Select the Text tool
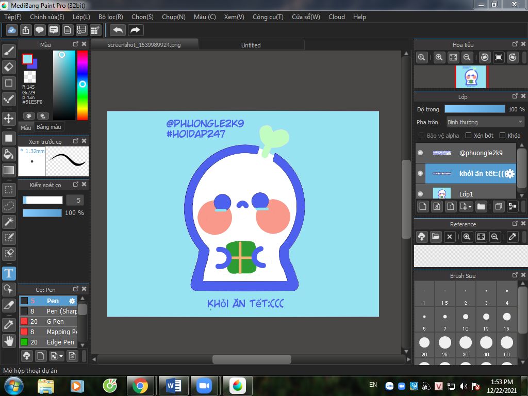 point(9,273)
